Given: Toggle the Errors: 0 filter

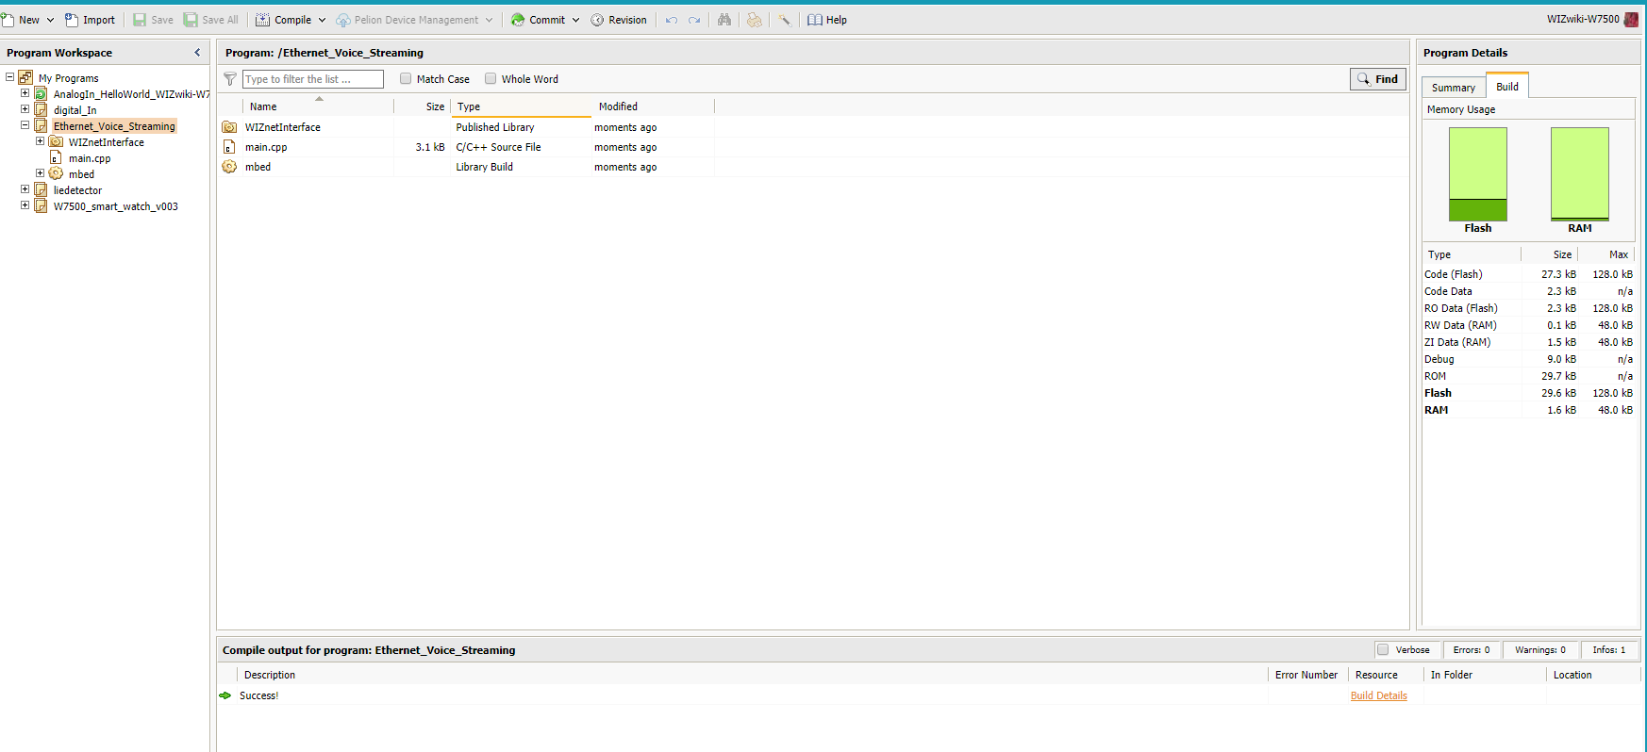Looking at the screenshot, I should pos(1472,650).
